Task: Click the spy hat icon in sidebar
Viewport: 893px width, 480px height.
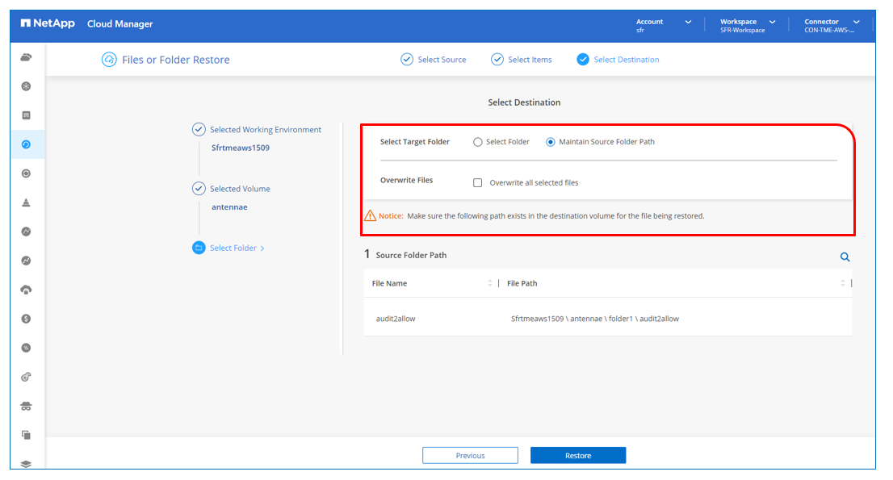Action: 26,406
